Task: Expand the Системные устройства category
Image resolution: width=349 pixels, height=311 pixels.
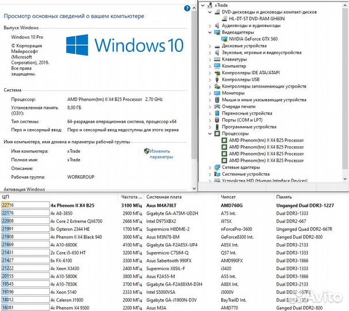Action: tap(210, 174)
